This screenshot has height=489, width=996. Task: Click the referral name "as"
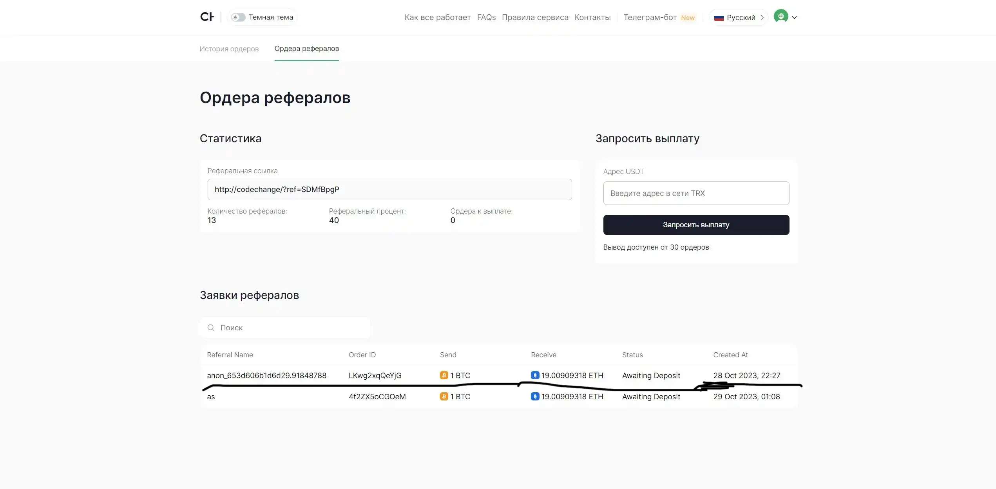pos(211,397)
